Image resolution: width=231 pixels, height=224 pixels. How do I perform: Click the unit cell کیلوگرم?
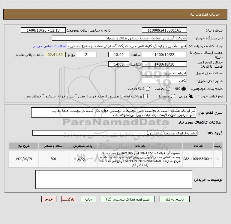83,159
